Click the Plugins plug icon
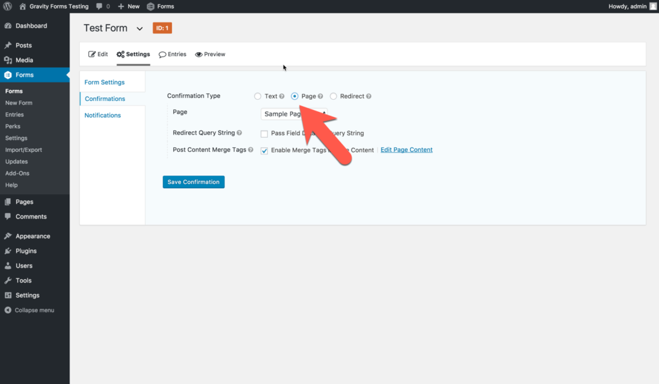Image resolution: width=659 pixels, height=384 pixels. 9,251
